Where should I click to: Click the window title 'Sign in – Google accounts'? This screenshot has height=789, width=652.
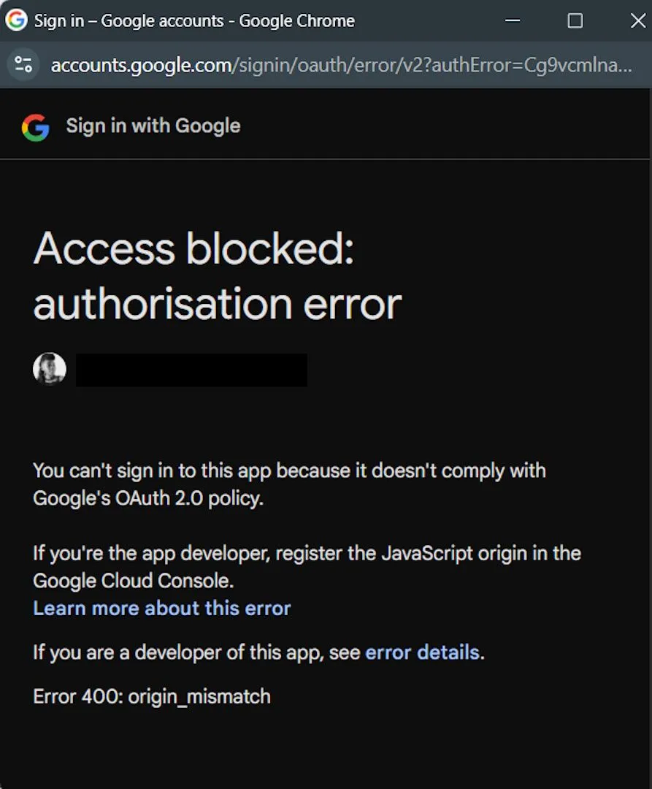coord(194,20)
